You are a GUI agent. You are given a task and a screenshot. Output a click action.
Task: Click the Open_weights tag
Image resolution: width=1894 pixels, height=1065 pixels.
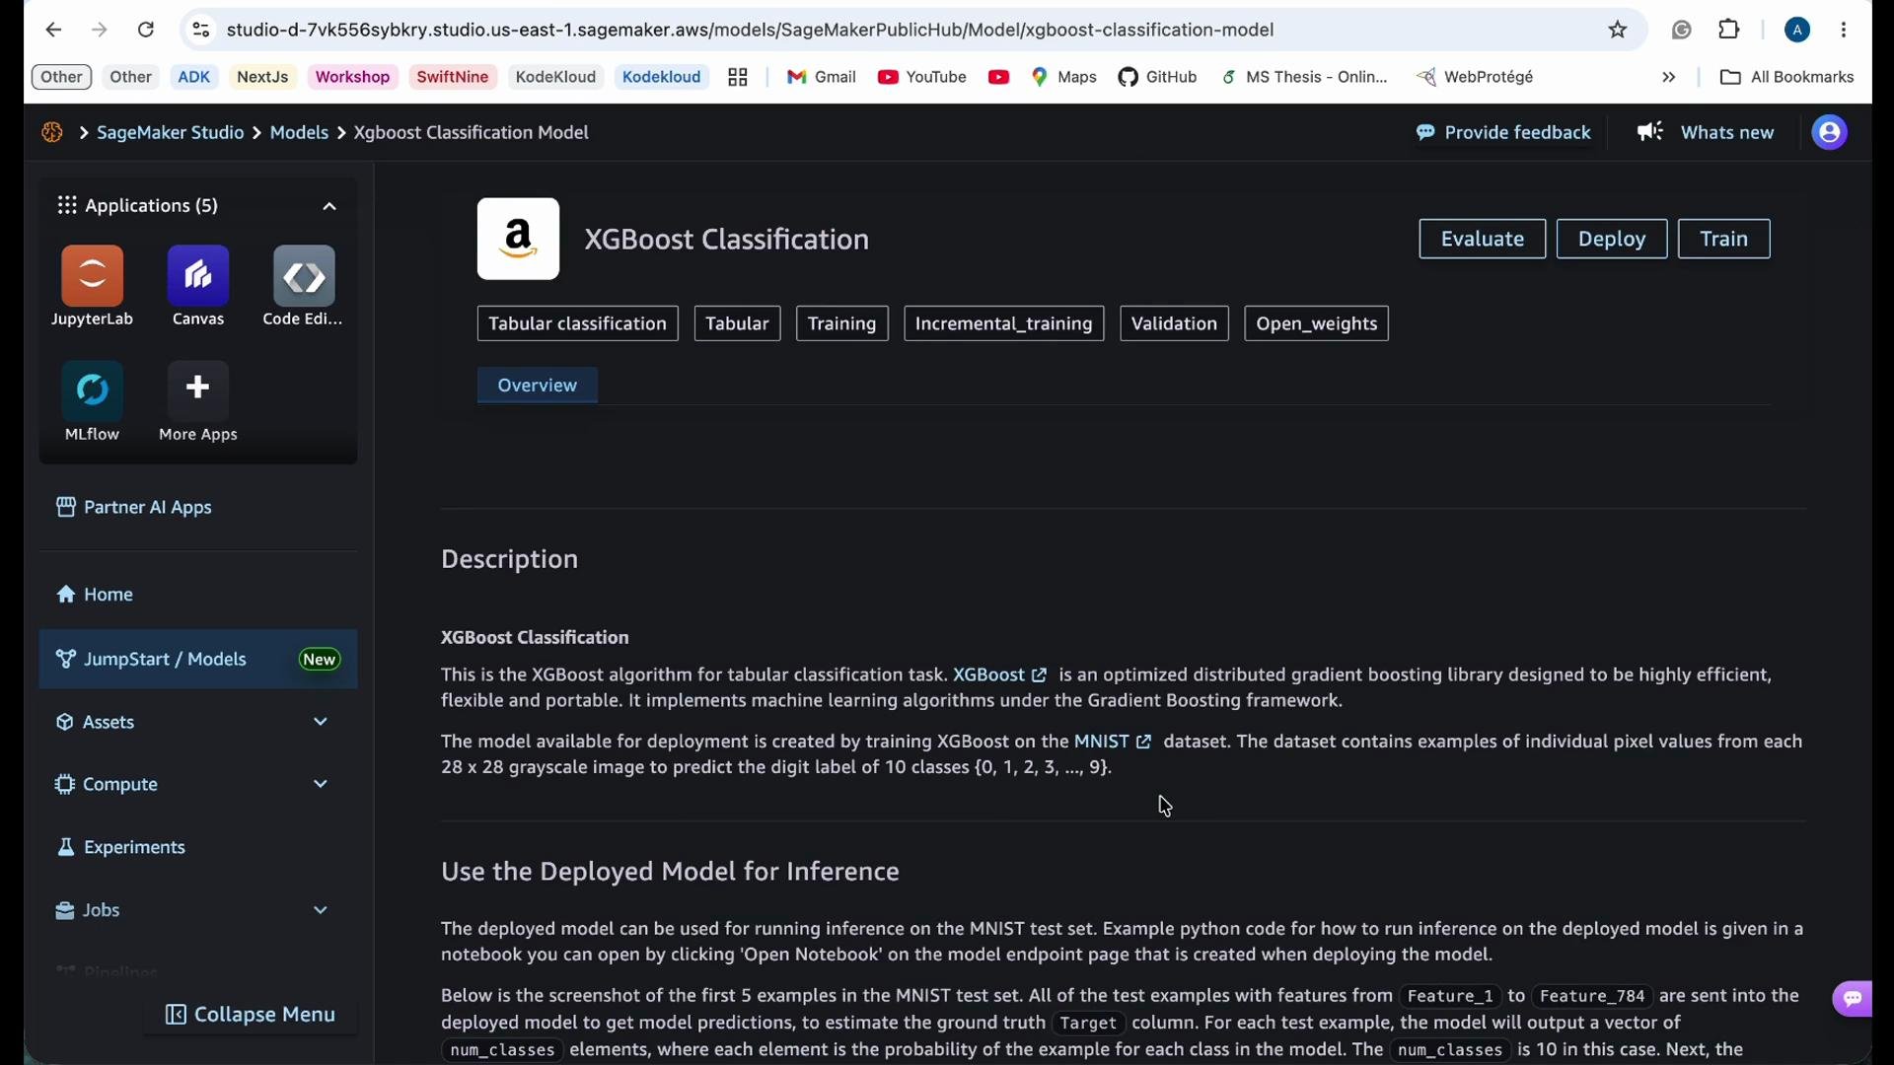click(1316, 323)
